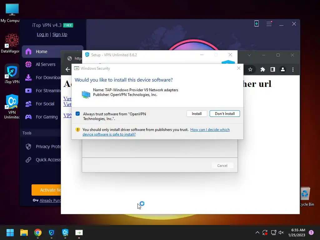Image resolution: width=320 pixels, height=240 pixels.
Task: Open Windows Start menu
Action: click(x=10, y=232)
